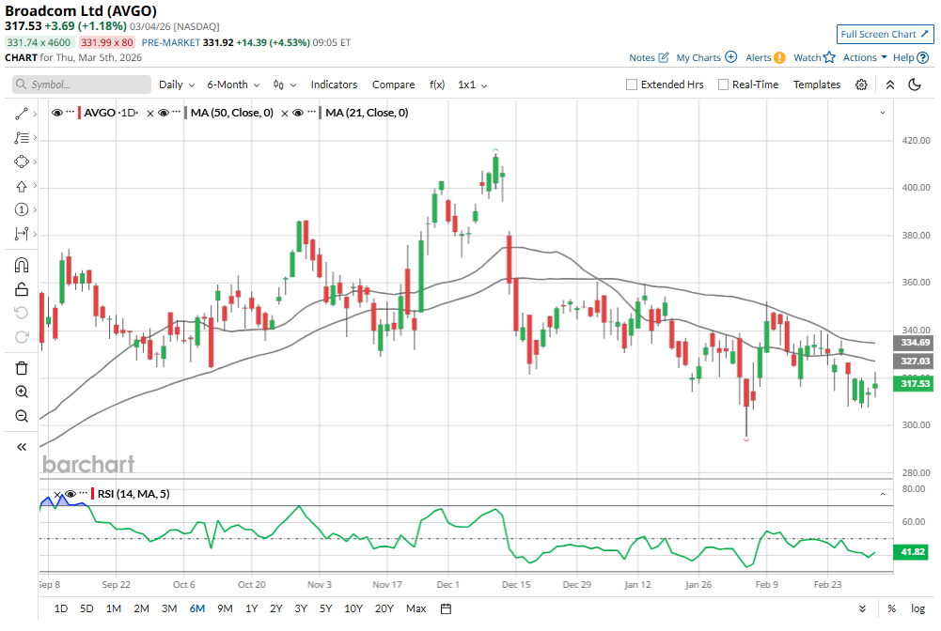Zoom in on the chart
The height and width of the screenshot is (631, 941).
(x=22, y=392)
